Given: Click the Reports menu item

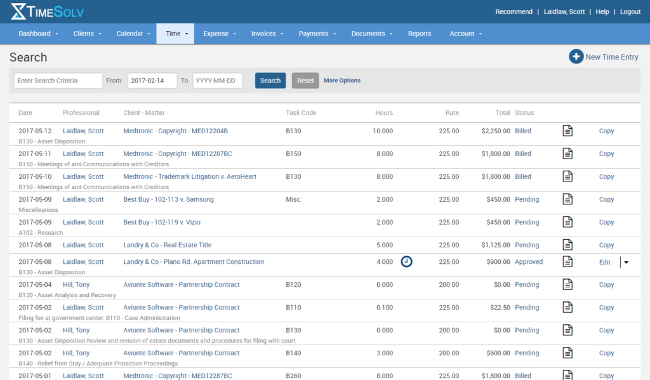Looking at the screenshot, I should pos(420,33).
